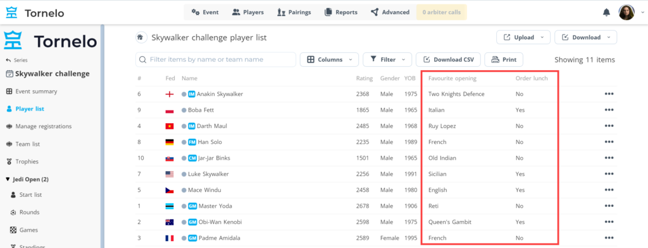
Task: Select Player list in sidebar
Action: [25, 109]
